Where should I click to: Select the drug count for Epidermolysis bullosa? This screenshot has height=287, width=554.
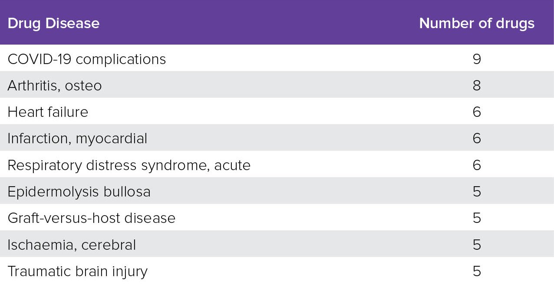(x=477, y=192)
